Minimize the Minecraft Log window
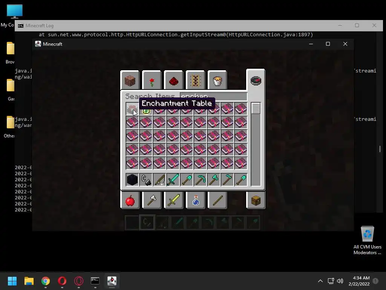 (340, 25)
